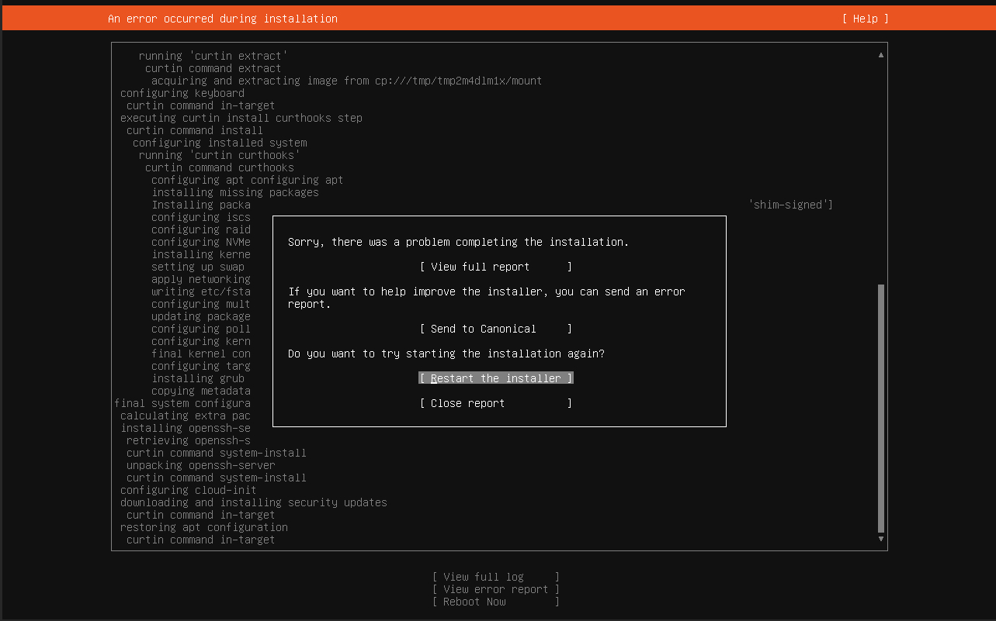The height and width of the screenshot is (621, 996).
Task: Select "downloading and installing security updates" line
Action: point(253,502)
